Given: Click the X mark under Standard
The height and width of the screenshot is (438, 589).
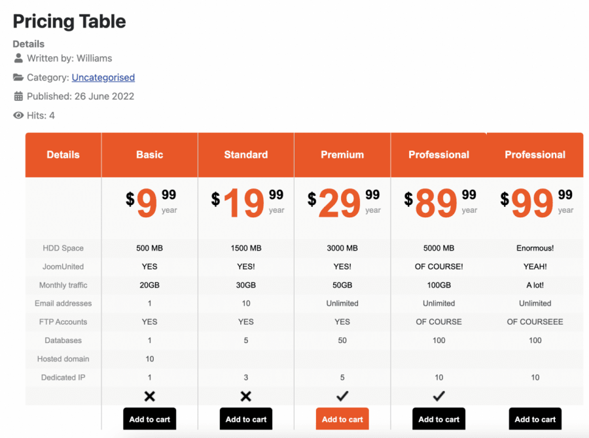Looking at the screenshot, I should click(246, 396).
